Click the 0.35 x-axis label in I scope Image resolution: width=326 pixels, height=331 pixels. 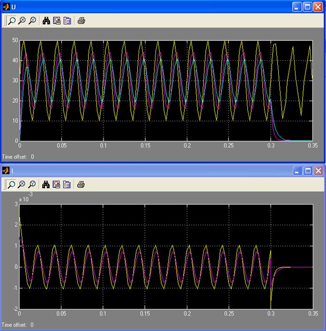(313, 314)
